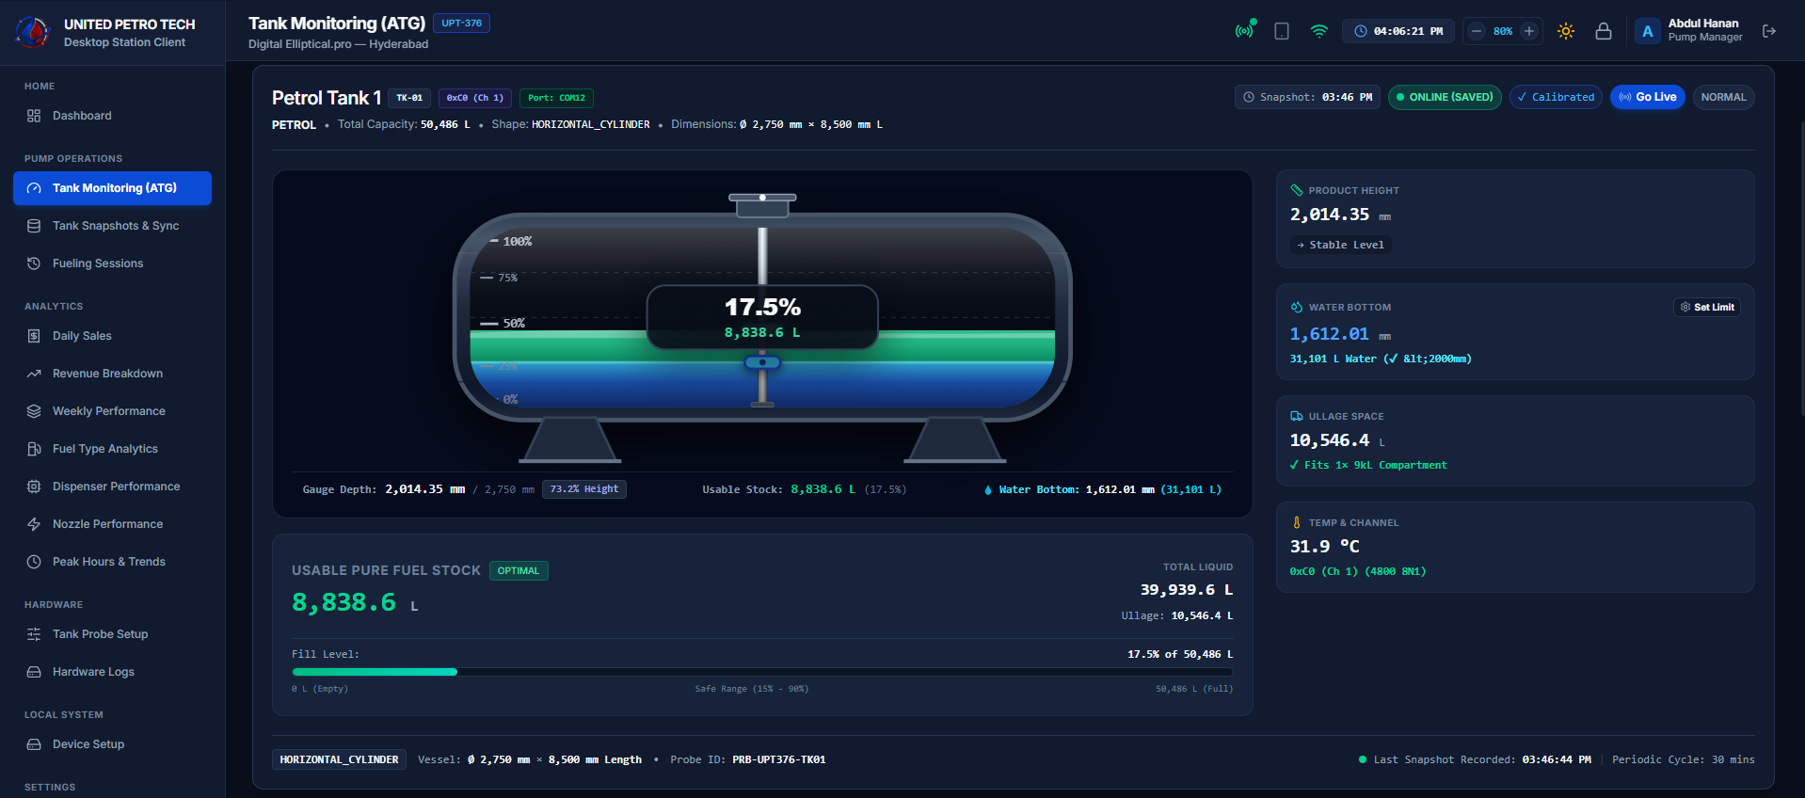
Task: Go to Fueling Sessions
Action: [112, 263]
